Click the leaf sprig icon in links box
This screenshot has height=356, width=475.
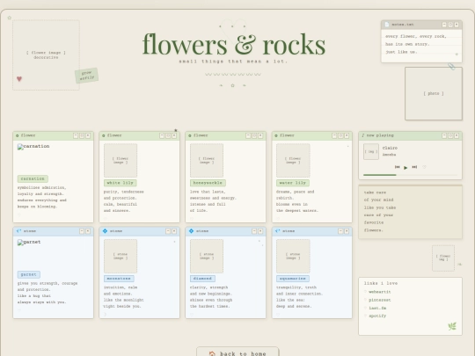(452, 326)
